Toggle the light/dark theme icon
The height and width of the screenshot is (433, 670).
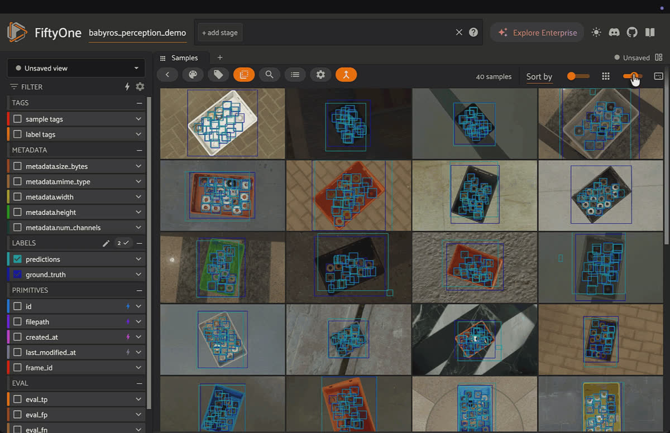tap(596, 32)
